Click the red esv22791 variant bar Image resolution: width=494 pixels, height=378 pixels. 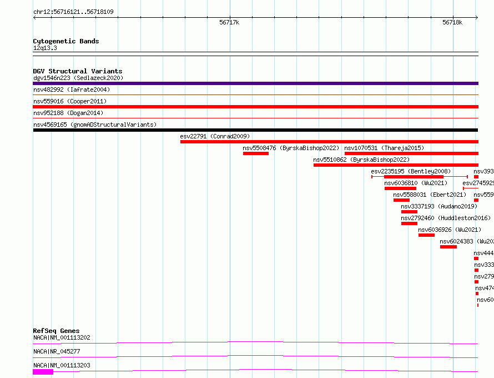(329, 142)
